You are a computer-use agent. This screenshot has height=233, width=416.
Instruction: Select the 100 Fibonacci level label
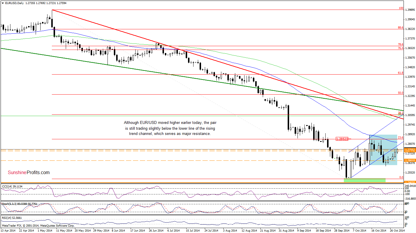tap(401, 8)
